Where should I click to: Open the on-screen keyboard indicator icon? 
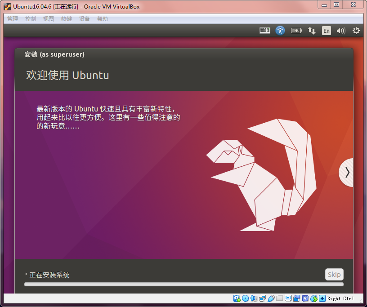click(x=265, y=31)
